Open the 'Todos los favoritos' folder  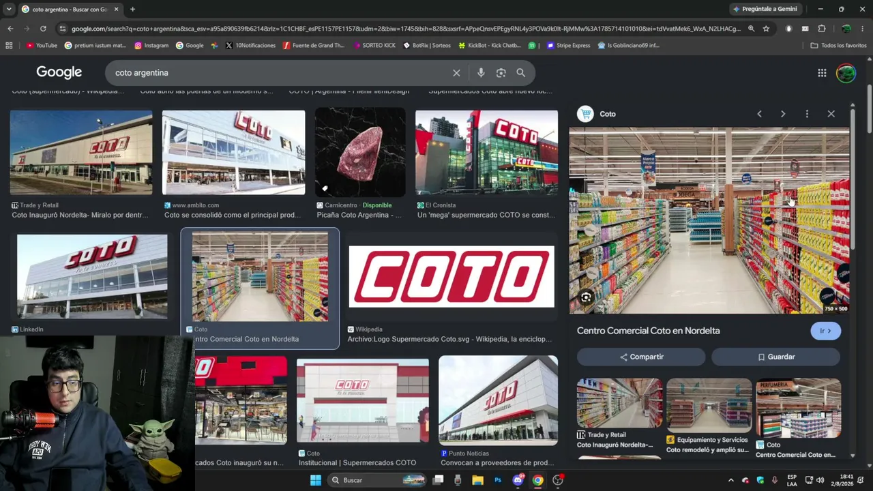[x=838, y=46]
